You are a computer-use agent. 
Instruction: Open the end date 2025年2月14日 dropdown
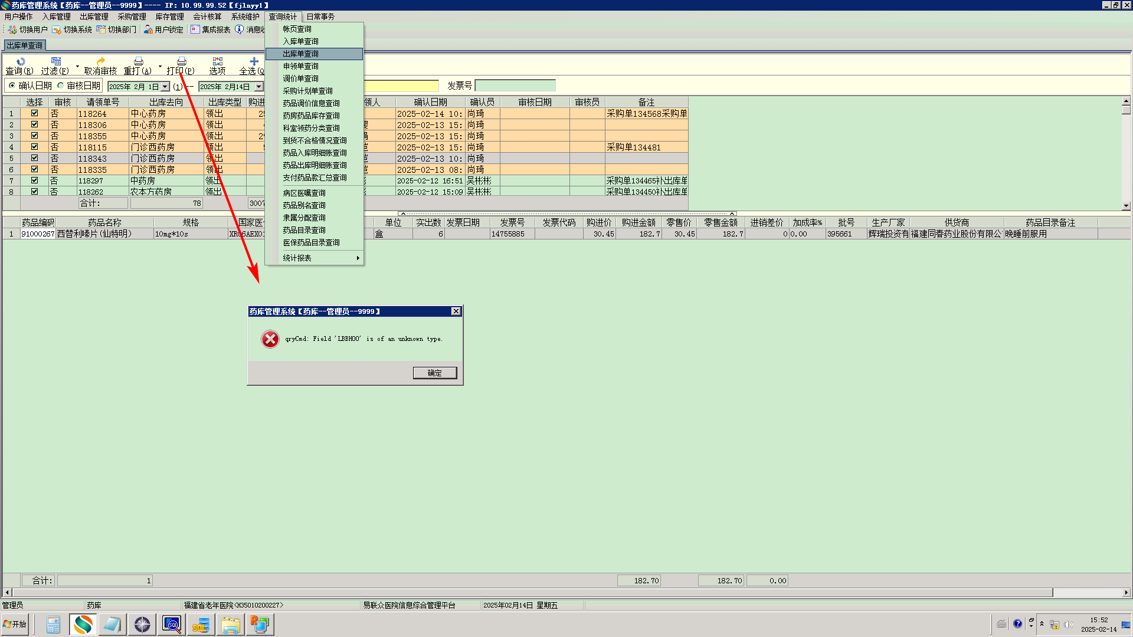pos(258,87)
